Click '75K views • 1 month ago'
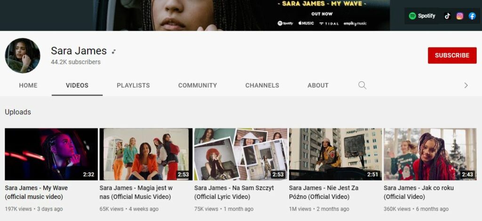482x221 pixels. [x=224, y=209]
